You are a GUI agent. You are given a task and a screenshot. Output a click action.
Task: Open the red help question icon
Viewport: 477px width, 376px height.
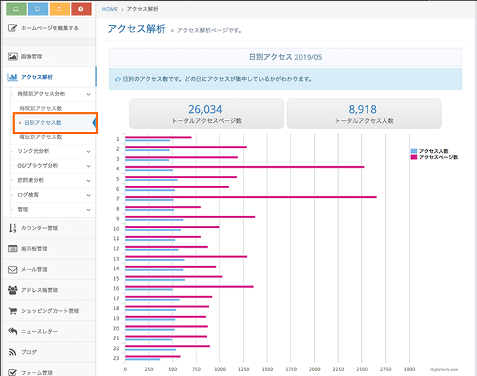[81, 9]
